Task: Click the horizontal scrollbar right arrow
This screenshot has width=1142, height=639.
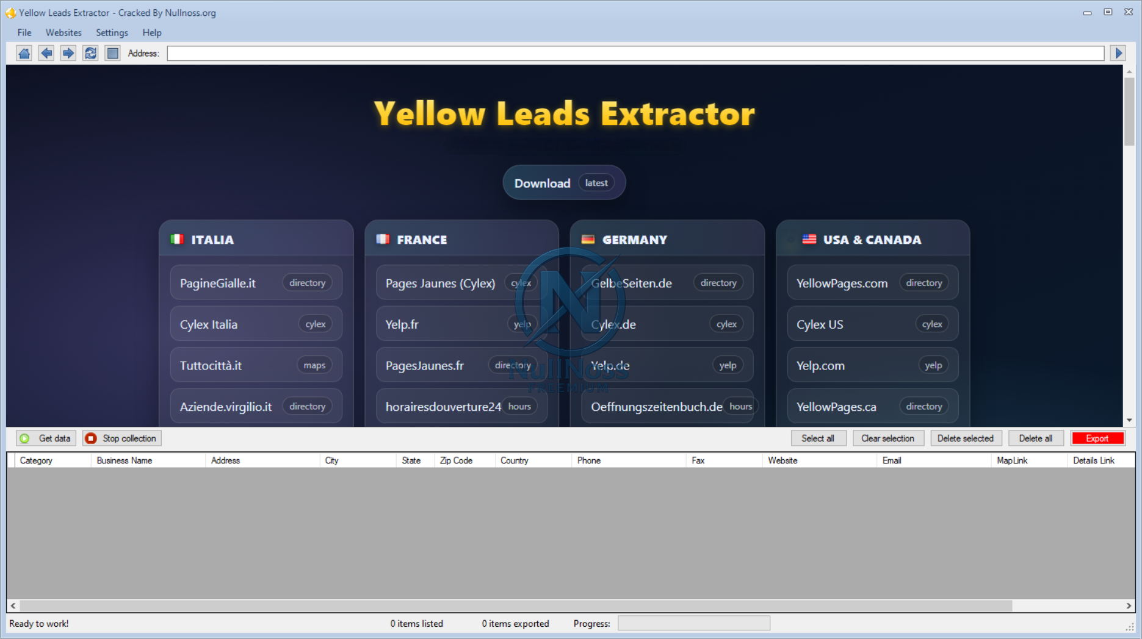Action: tap(1129, 606)
